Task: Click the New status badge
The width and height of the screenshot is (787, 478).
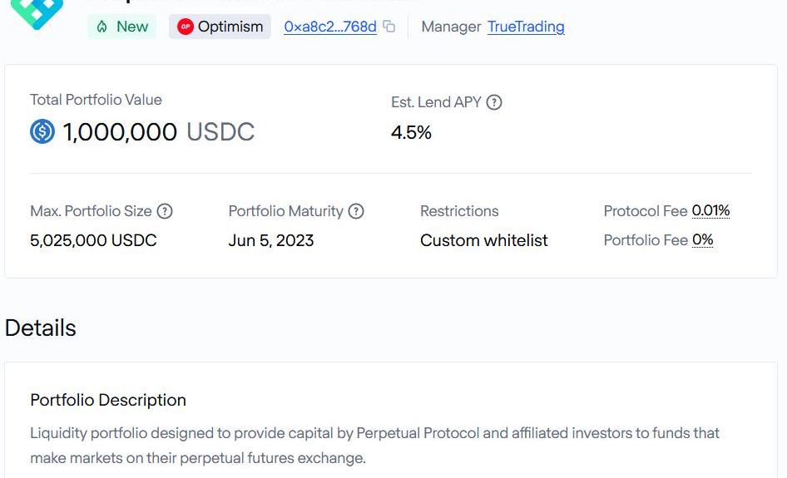Action: click(x=122, y=27)
